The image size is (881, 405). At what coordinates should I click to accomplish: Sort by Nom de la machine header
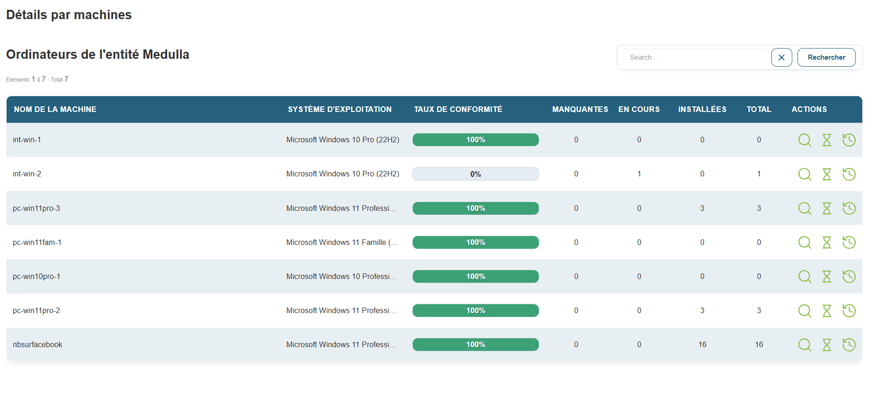[x=55, y=109]
